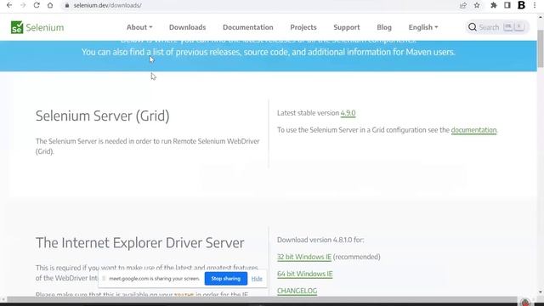This screenshot has height=306, width=544.
Task: Expand the English language dropdown
Action: tap(423, 27)
